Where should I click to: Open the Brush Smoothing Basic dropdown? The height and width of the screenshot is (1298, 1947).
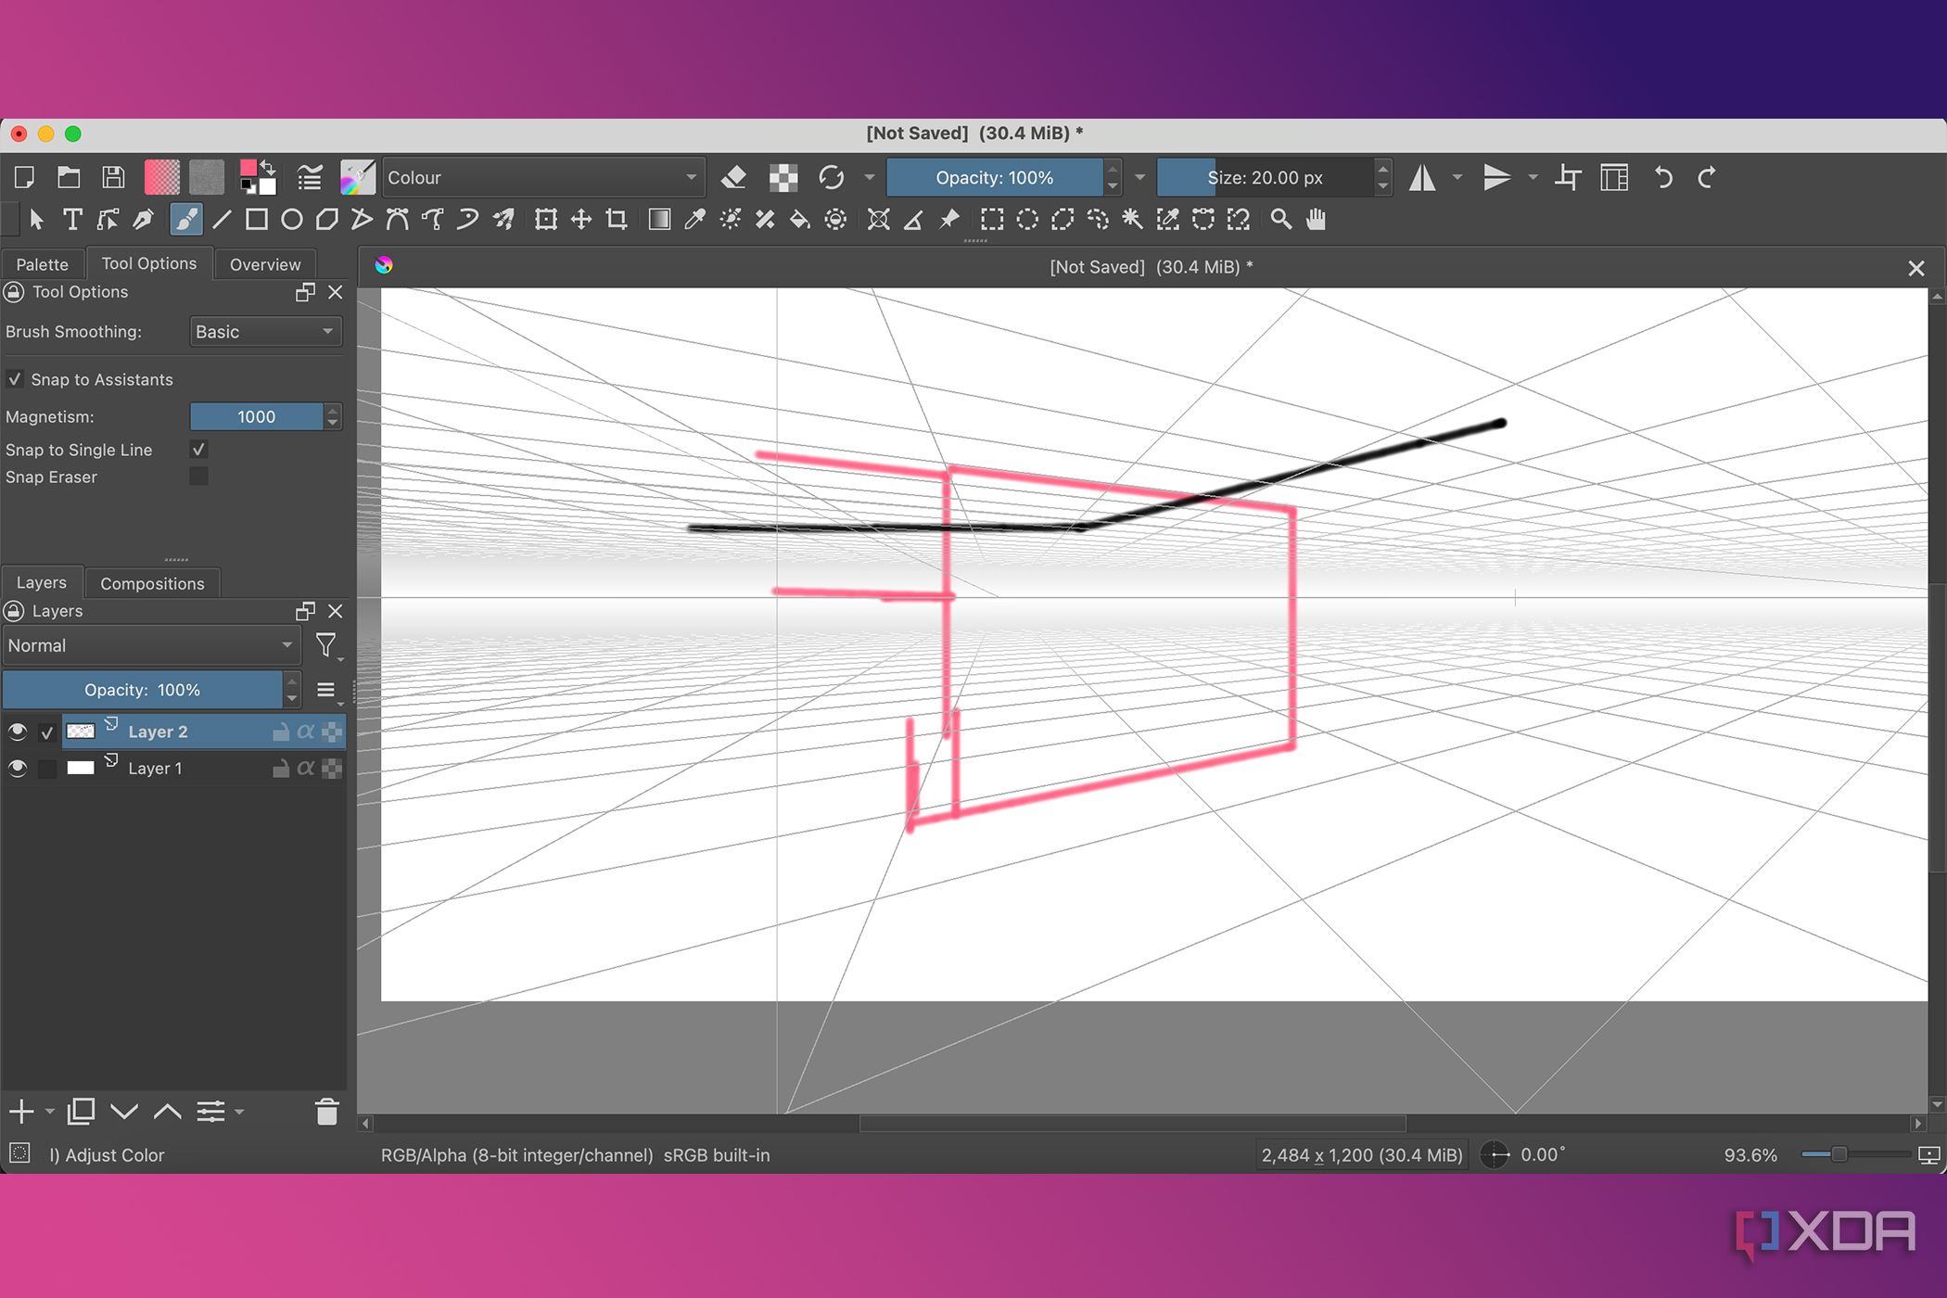(x=265, y=332)
